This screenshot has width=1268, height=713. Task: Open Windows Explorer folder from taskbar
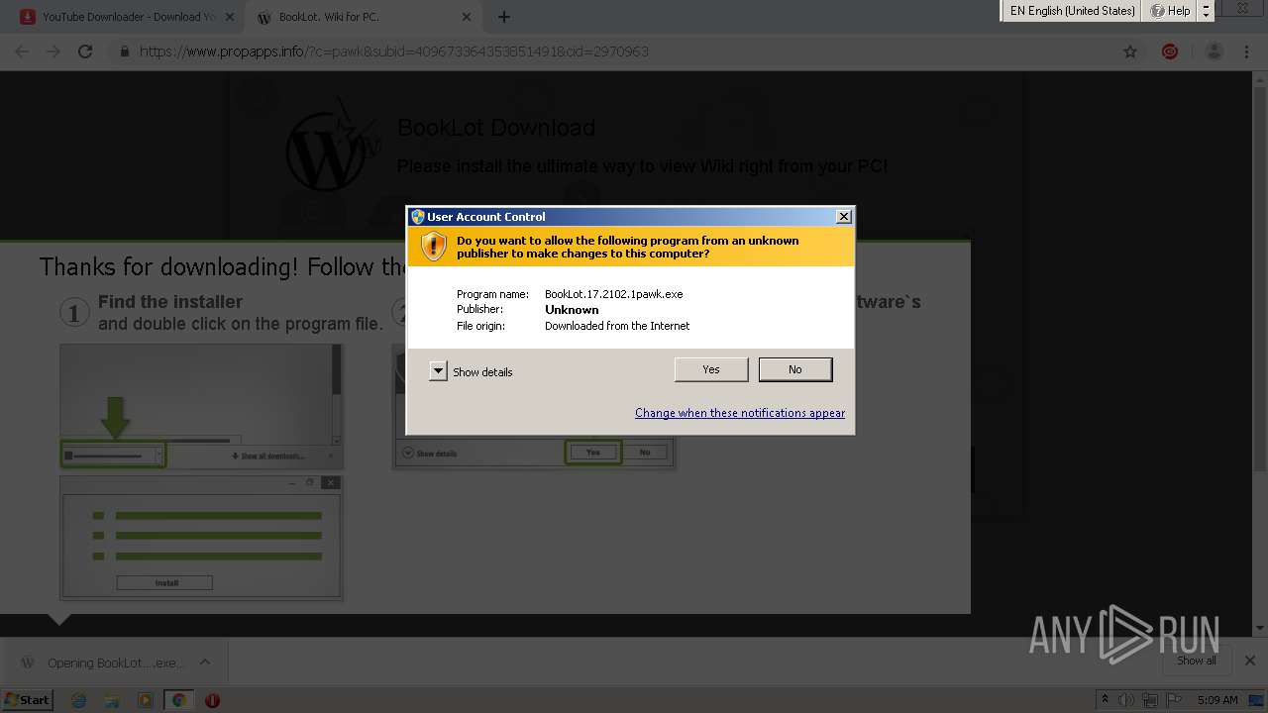click(112, 700)
